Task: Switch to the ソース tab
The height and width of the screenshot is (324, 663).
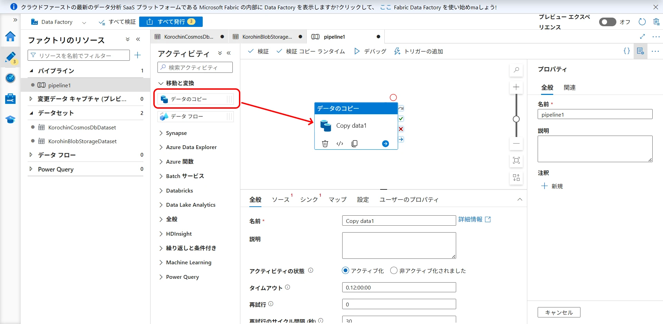Action: click(280, 200)
